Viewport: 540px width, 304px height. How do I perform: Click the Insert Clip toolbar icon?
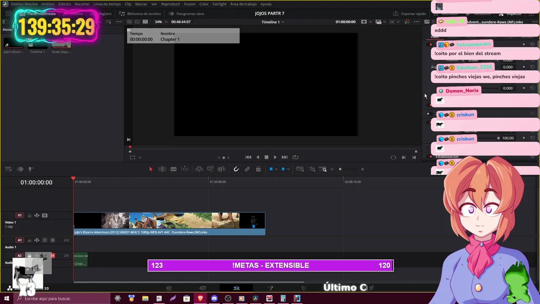(x=199, y=169)
